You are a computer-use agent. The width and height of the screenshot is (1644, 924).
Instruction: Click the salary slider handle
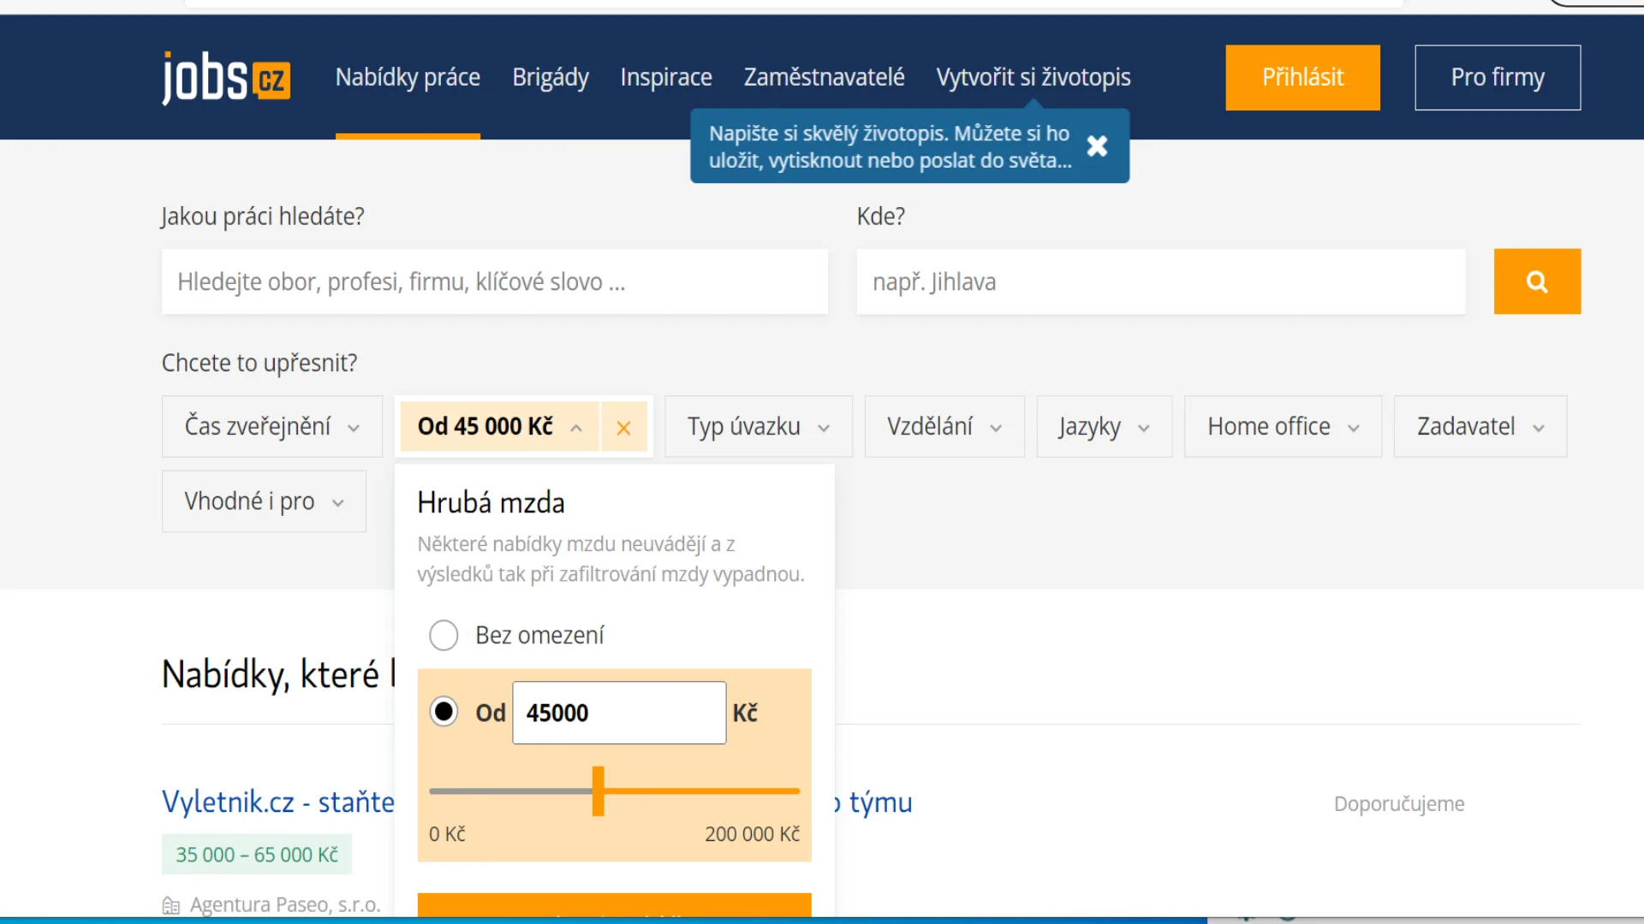(598, 791)
